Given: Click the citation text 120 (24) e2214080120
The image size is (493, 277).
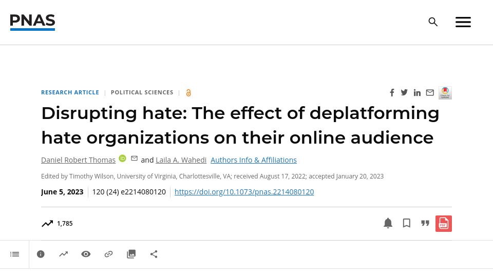Looking at the screenshot, I should click(x=129, y=192).
